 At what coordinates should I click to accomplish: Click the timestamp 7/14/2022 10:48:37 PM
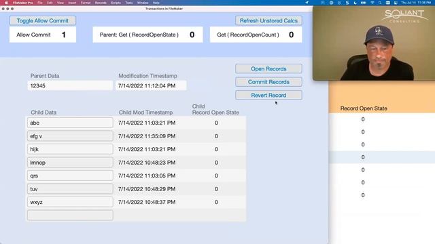point(147,202)
